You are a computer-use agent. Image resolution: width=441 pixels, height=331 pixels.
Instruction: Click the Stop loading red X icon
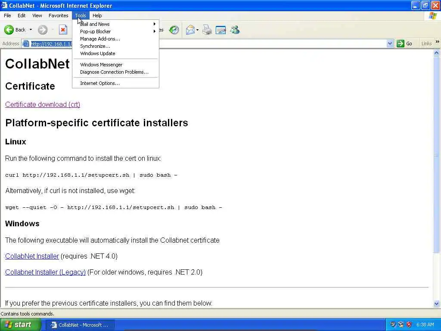pyautogui.click(x=63, y=30)
